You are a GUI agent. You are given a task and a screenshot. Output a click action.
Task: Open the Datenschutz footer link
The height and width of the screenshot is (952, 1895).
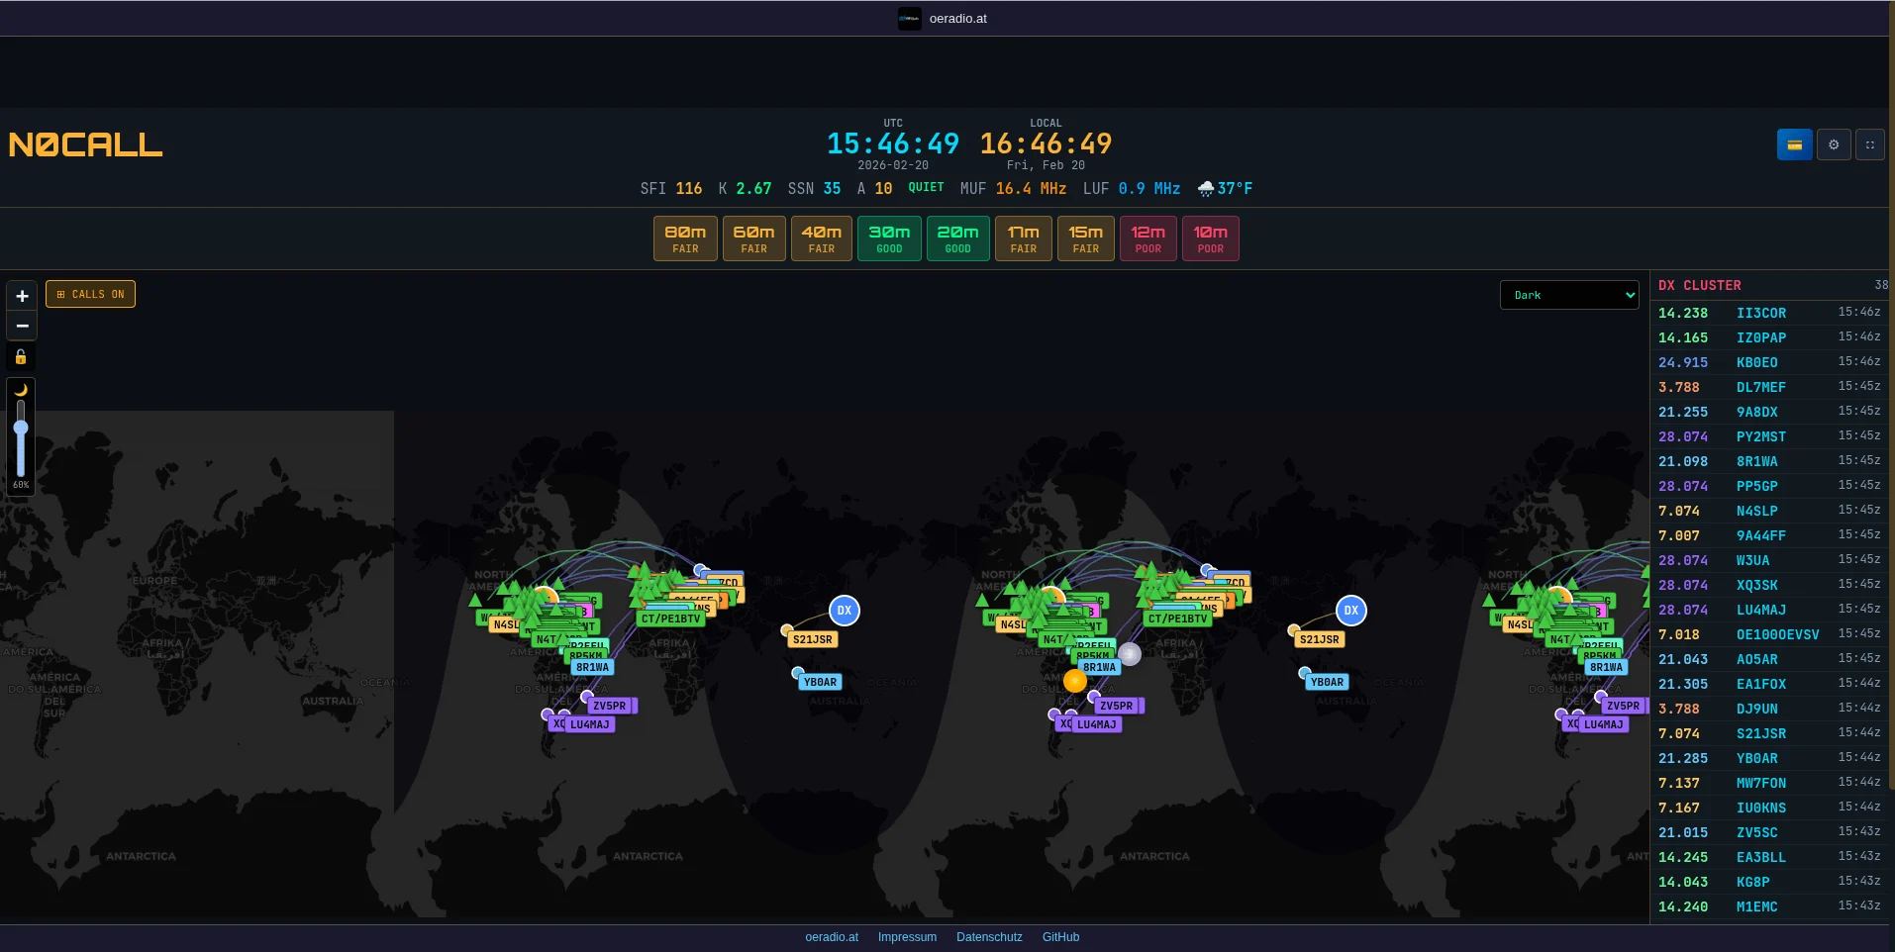tap(989, 937)
